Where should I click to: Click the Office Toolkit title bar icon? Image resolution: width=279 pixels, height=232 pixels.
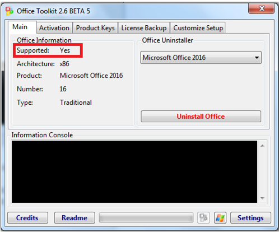[10, 11]
